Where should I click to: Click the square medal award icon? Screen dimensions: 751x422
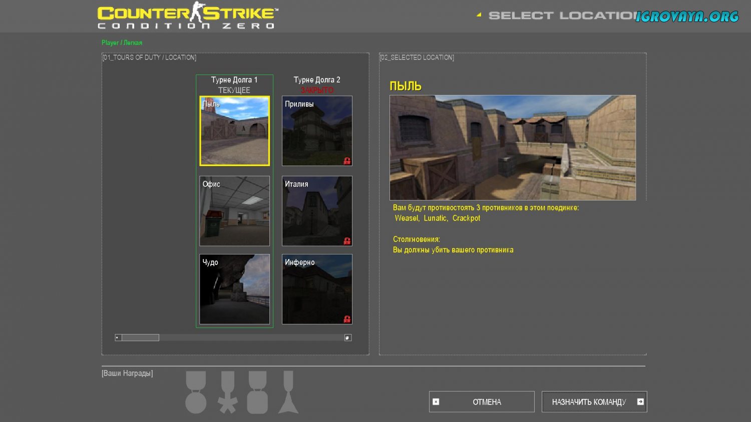[257, 392]
